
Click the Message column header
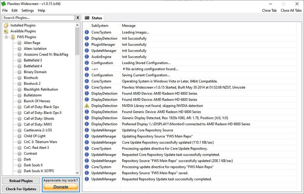point(129,26)
